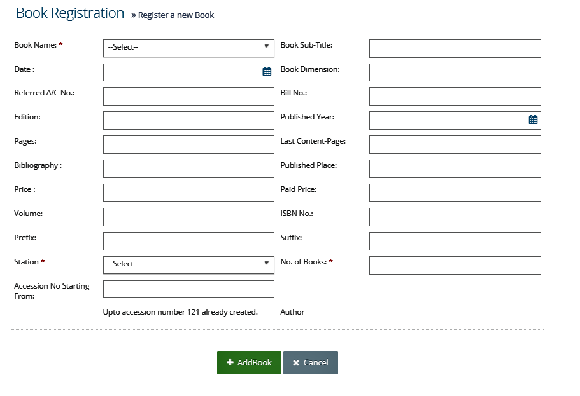The width and height of the screenshot is (580, 396).
Task: Select the 'Last Content-Page:' label
Action: tap(313, 141)
